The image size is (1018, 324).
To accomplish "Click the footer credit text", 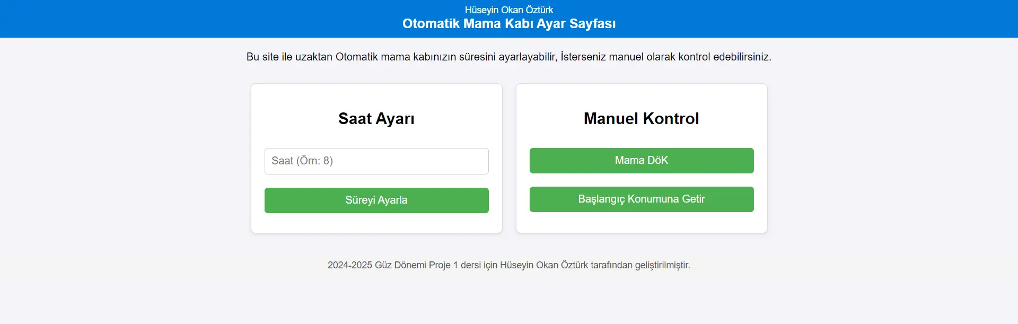I will (x=509, y=265).
